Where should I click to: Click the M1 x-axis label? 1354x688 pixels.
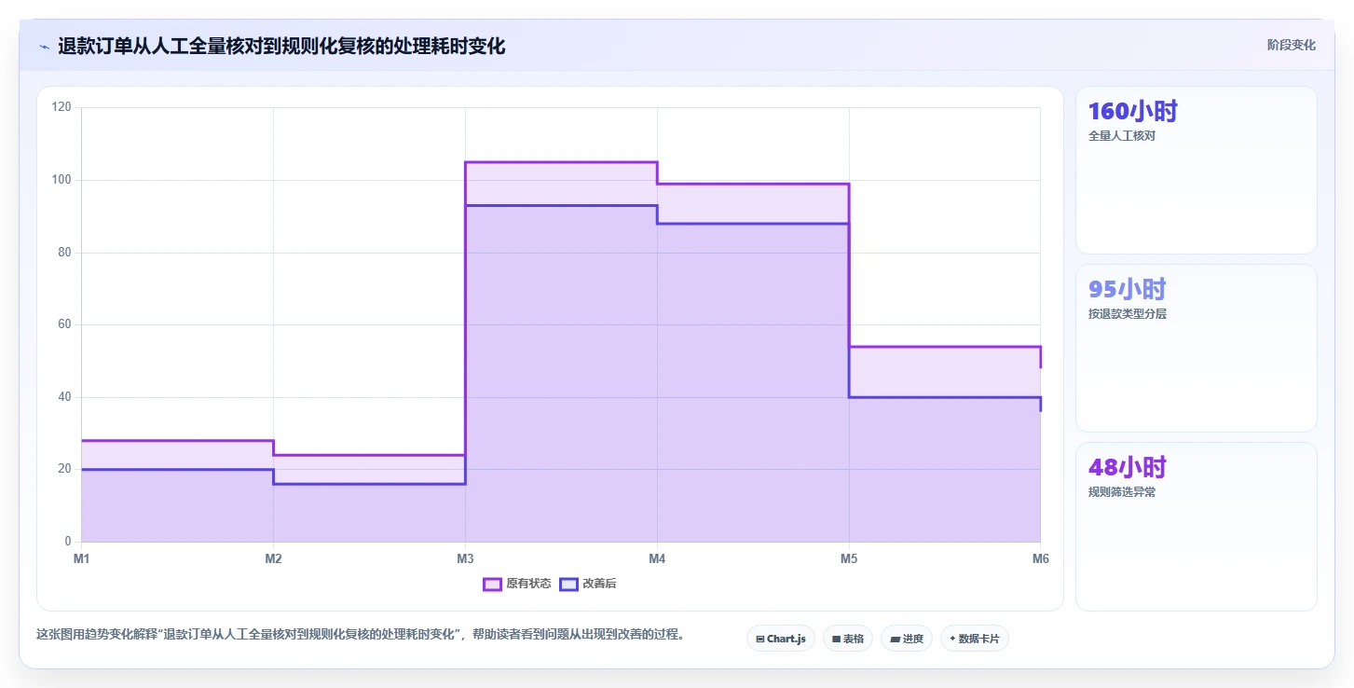pyautogui.click(x=81, y=559)
